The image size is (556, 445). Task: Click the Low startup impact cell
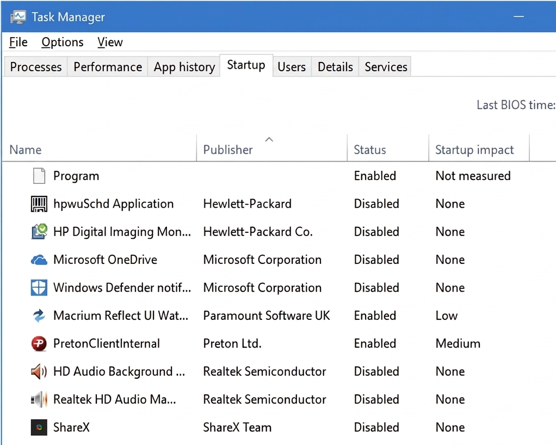pos(447,316)
